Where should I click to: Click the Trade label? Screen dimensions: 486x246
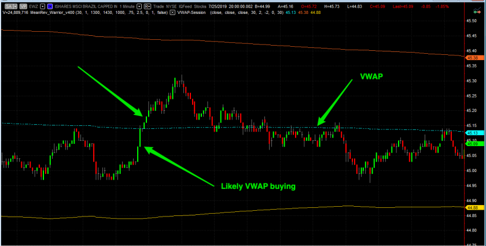coord(159,6)
